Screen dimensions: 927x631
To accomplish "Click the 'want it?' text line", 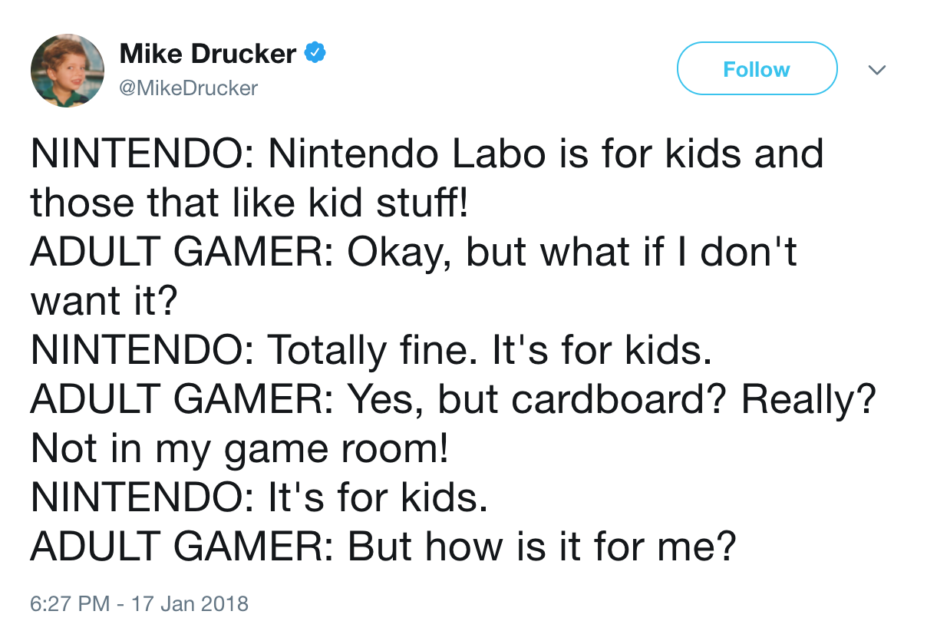I will pyautogui.click(x=104, y=301).
